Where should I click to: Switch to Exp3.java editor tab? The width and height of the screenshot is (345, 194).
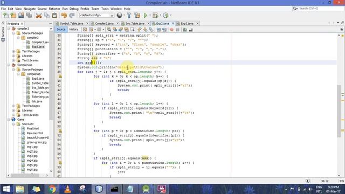[x=187, y=23]
